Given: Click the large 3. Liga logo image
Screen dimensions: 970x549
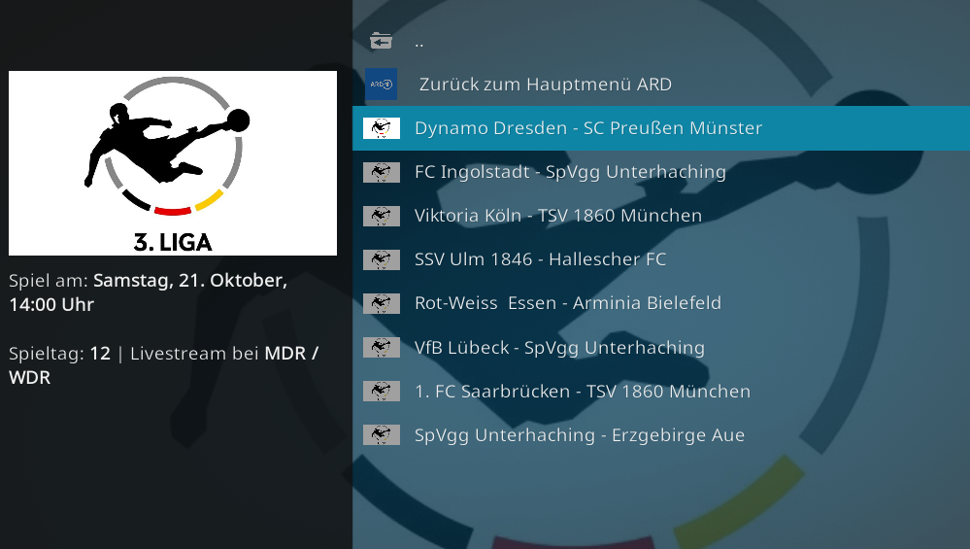Looking at the screenshot, I should (x=173, y=163).
